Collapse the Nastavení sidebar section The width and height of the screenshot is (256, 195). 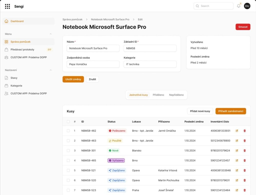click(x=51, y=70)
